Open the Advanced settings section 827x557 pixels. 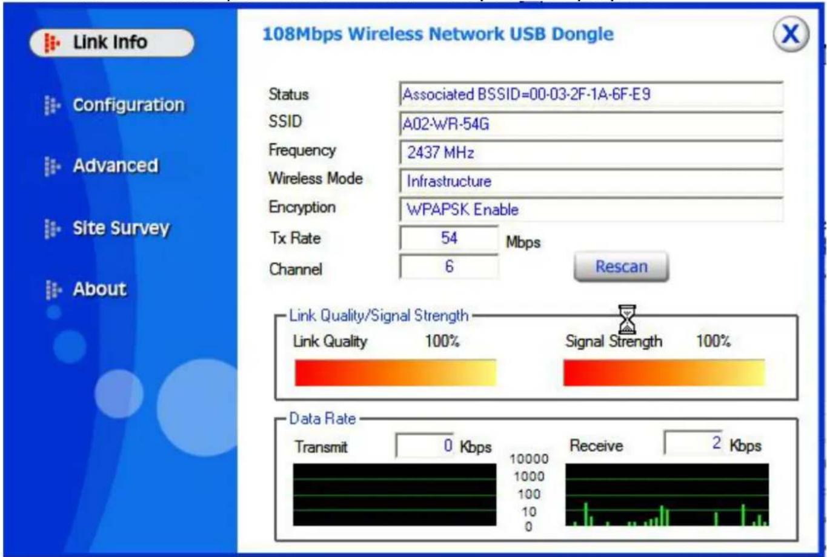[115, 165]
